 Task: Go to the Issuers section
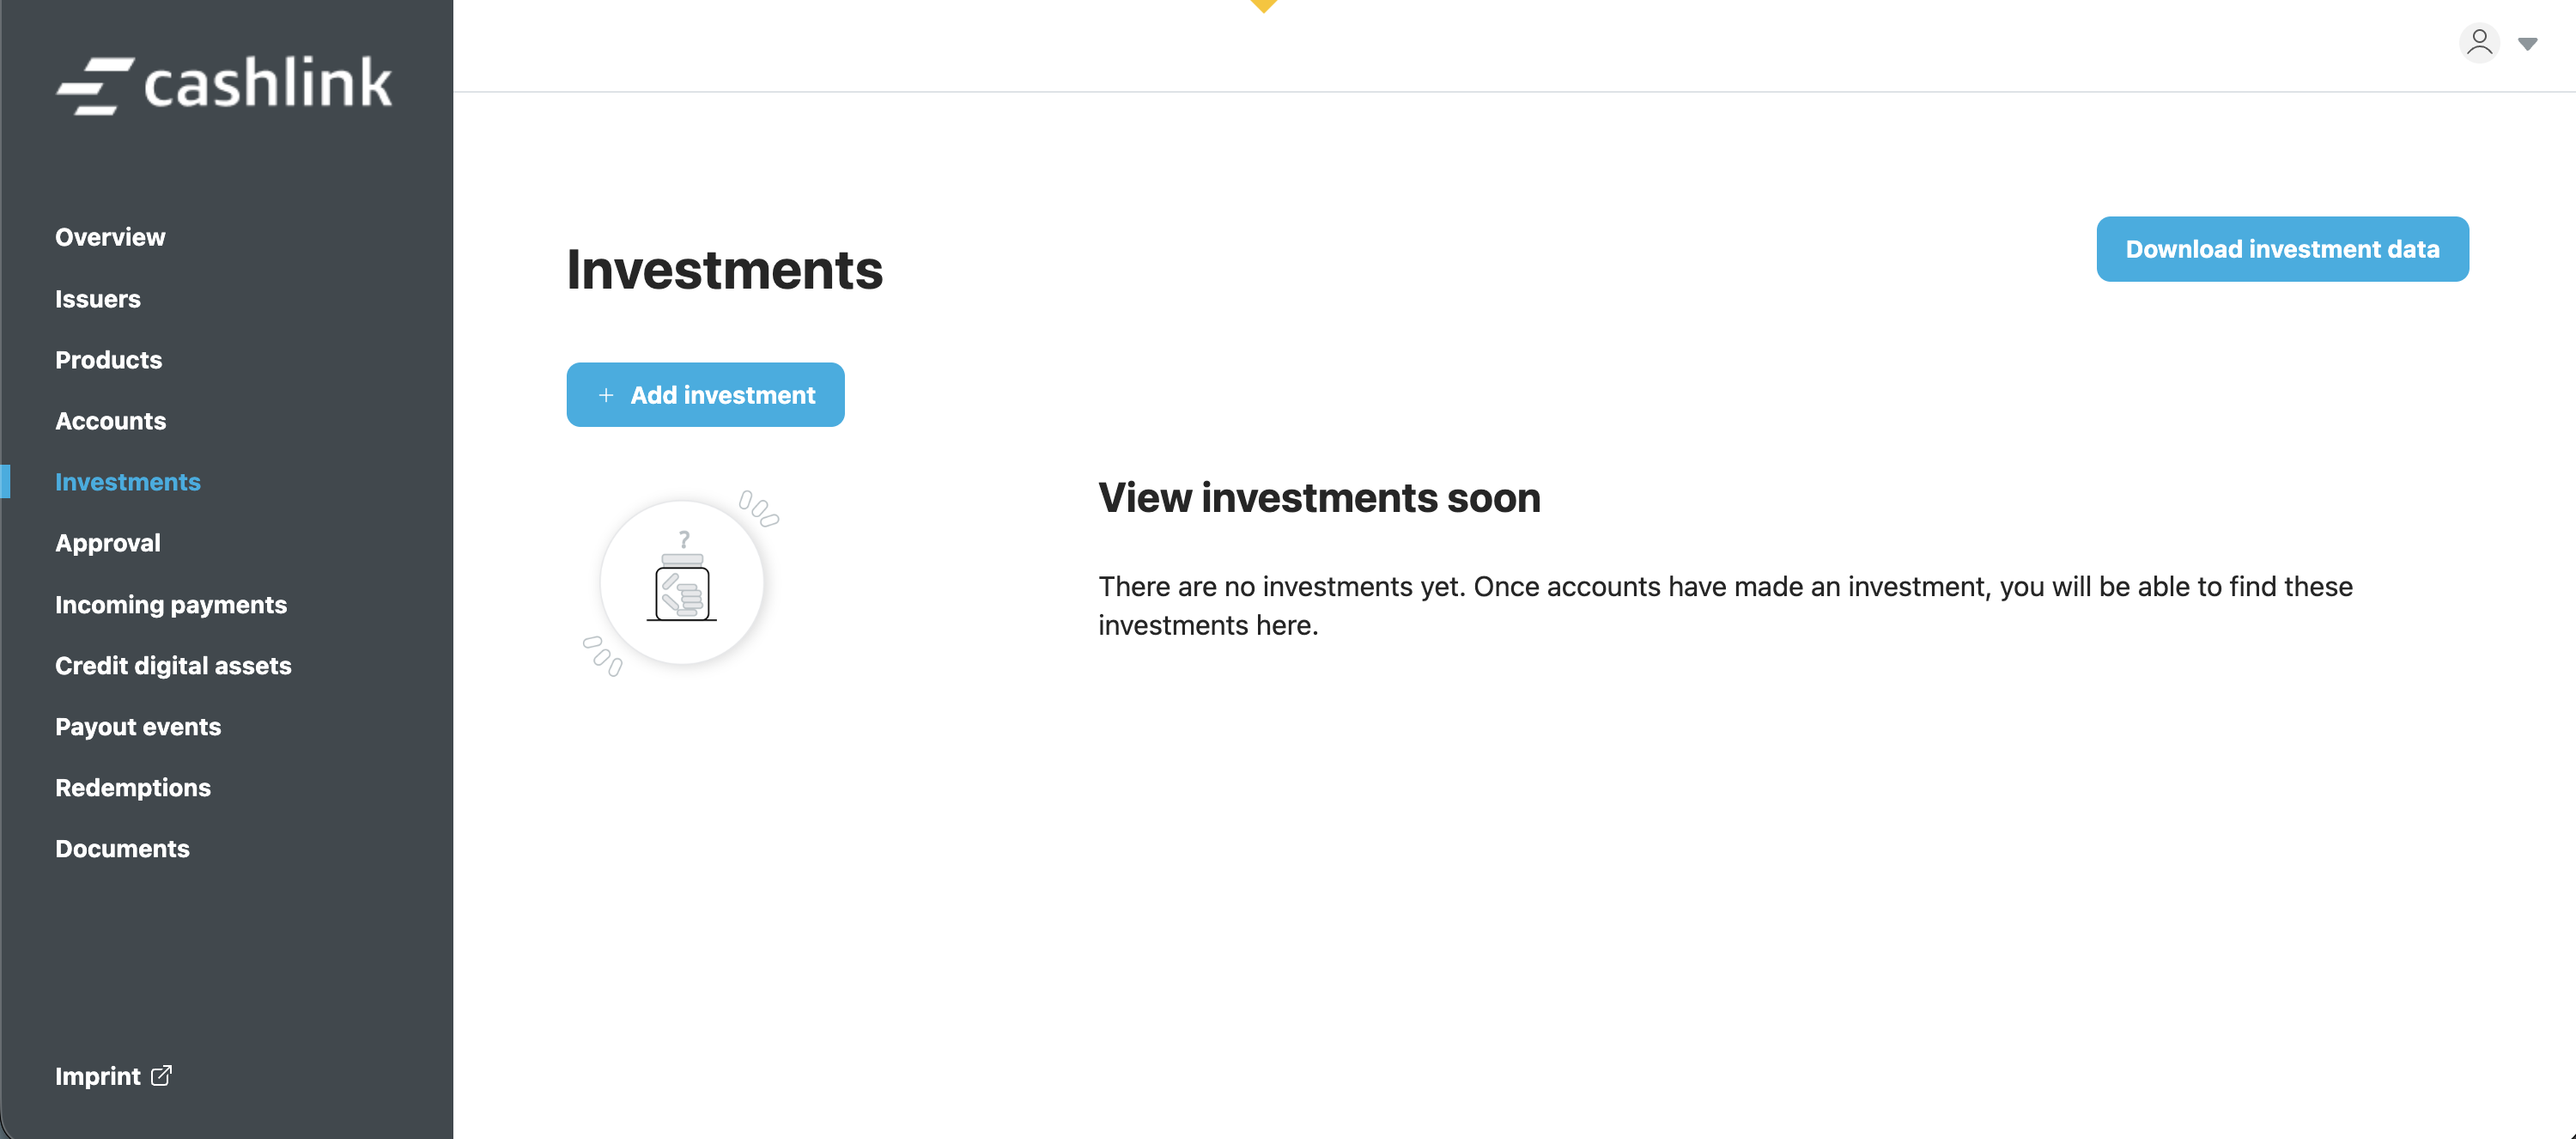pyautogui.click(x=98, y=299)
